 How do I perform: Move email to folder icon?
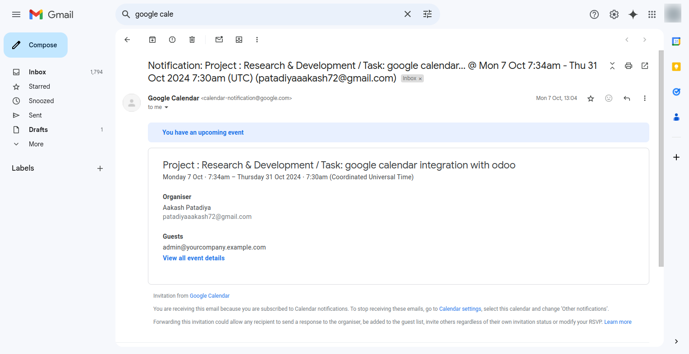pyautogui.click(x=239, y=40)
